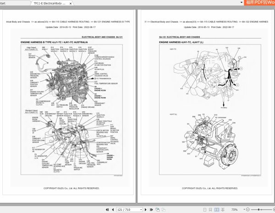Click the FUEL TEMPERATURE SENSOR label
Viewport: 275px width, 213px height.
(x=106, y=83)
